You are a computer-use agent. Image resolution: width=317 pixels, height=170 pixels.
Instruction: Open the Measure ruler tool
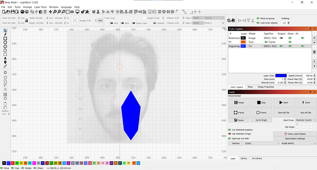coord(5,66)
